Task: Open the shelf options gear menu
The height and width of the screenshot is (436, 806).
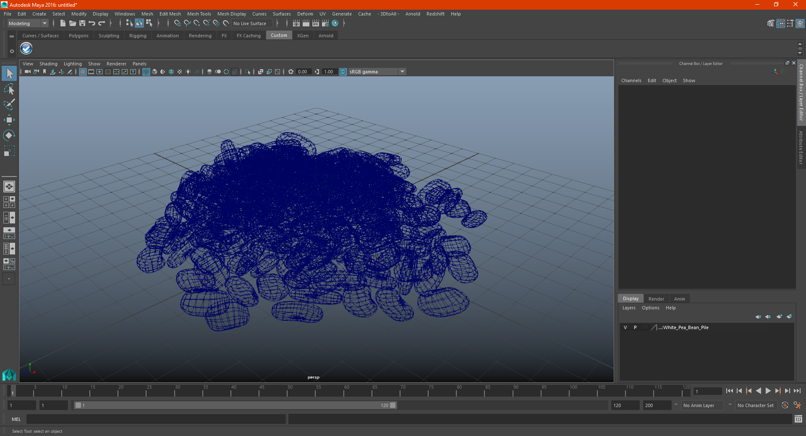Action: click(x=12, y=51)
